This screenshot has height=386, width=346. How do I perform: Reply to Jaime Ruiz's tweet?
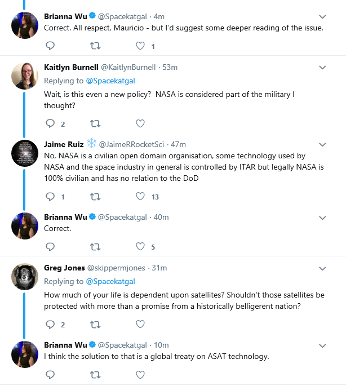(50, 197)
